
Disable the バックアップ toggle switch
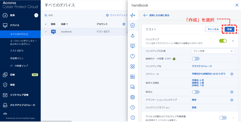(223, 41)
